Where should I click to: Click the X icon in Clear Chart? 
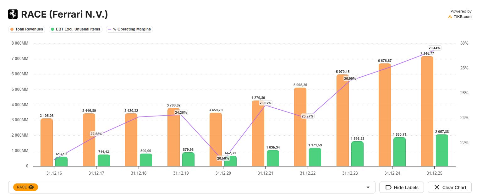[x=436, y=187]
